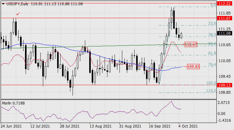The height and width of the screenshot is (130, 234).
Task: Click the 110.65 price scale value
Action: pos(225,45)
